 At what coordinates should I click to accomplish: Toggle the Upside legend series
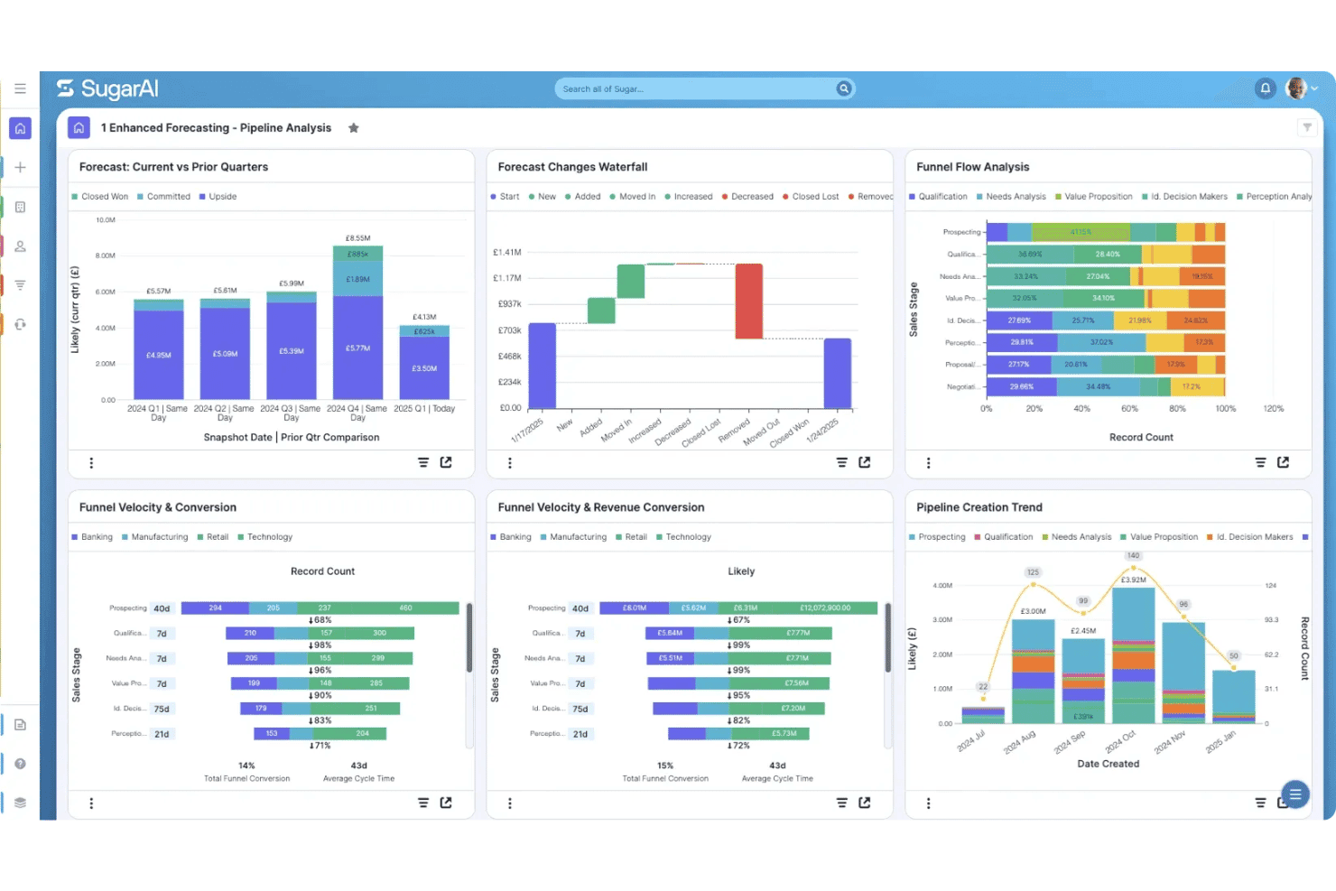click(x=218, y=197)
